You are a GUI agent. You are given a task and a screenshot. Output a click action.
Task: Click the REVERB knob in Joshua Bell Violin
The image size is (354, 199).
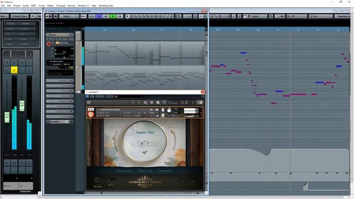pos(97,180)
